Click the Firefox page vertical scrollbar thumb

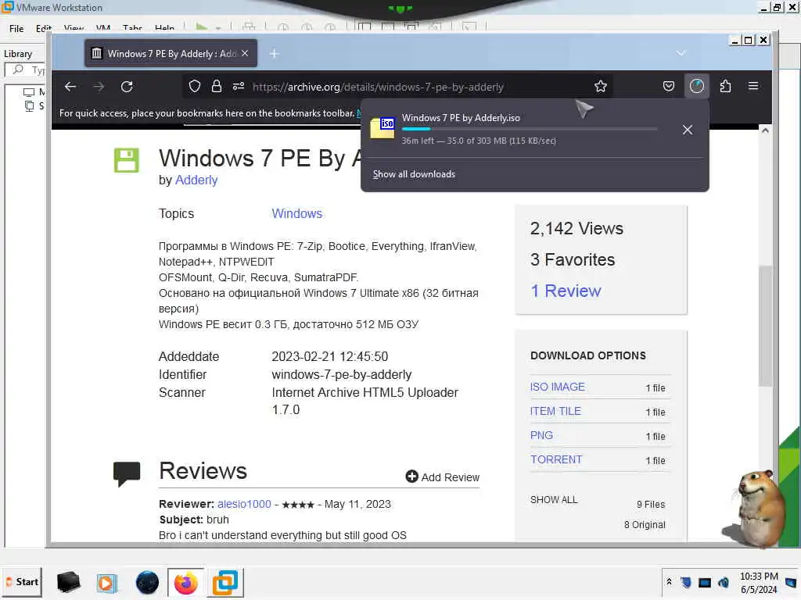pos(765,327)
